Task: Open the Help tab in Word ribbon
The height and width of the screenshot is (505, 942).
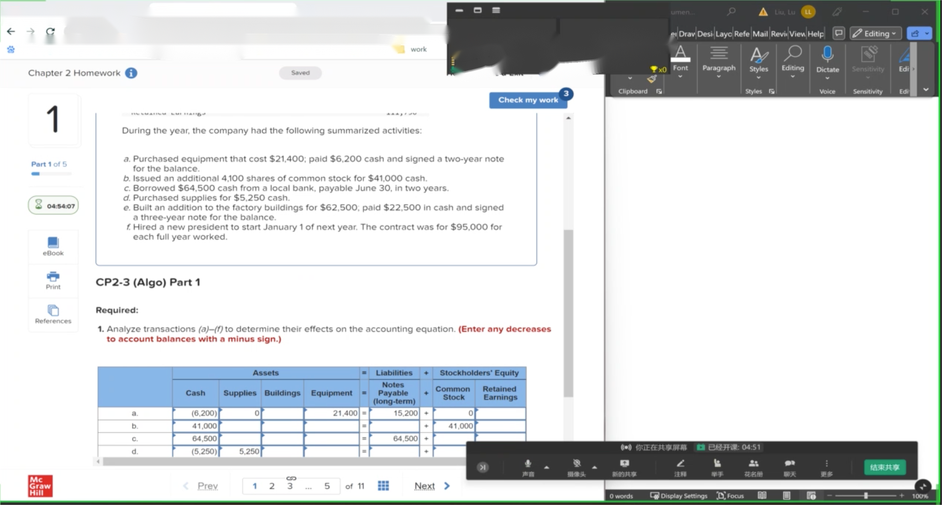Action: (815, 34)
